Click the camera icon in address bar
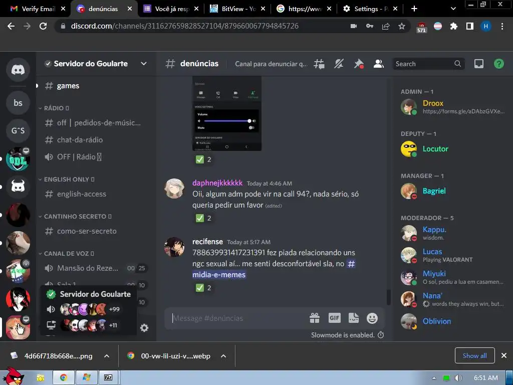 coord(354,26)
